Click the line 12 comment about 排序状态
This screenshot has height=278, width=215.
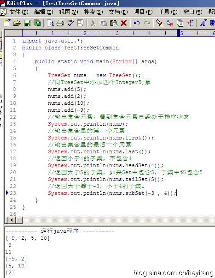(119, 117)
